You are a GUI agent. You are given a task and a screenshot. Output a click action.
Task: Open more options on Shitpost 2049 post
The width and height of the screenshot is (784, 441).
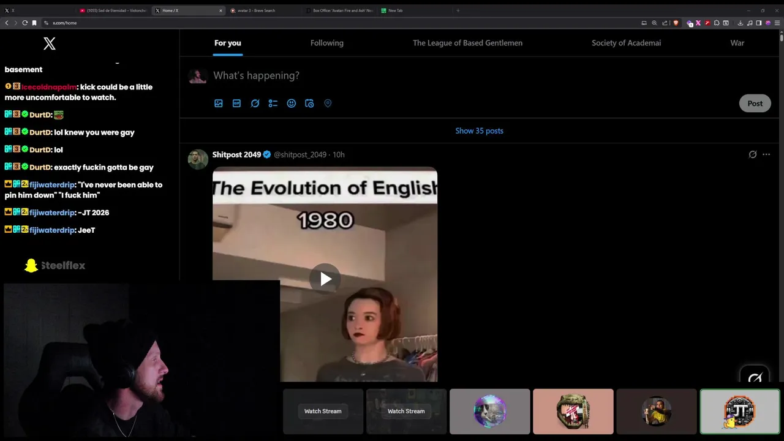tap(766, 154)
